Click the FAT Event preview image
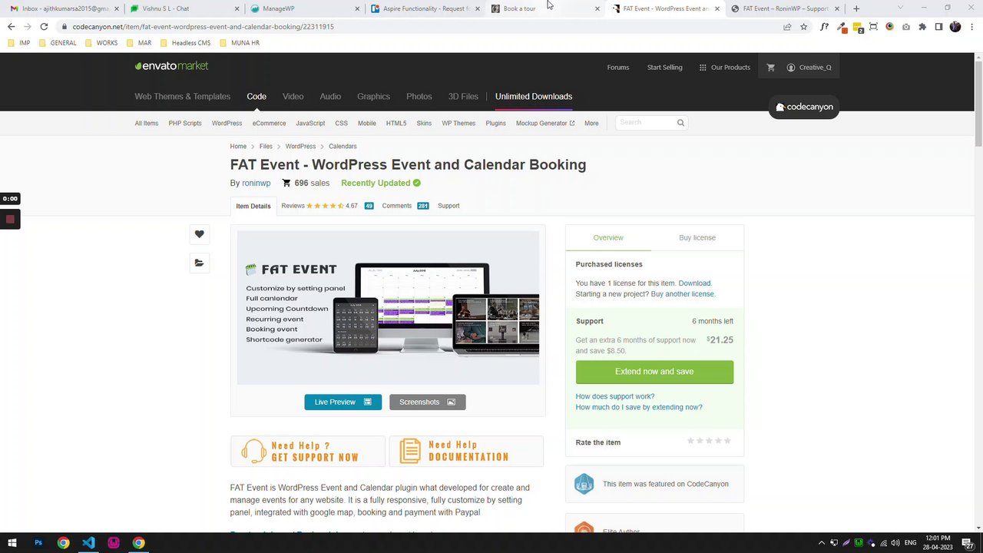The image size is (983, 553). tap(388, 307)
